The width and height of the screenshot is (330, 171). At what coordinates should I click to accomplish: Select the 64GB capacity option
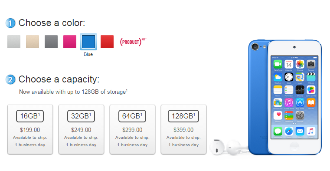132,129
